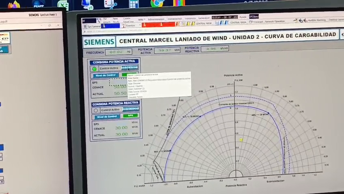Image resolution: width=344 pixels, height=194 pixels.
Task: Click the Consigna Potencia Reactiva header
Action: click(x=115, y=103)
